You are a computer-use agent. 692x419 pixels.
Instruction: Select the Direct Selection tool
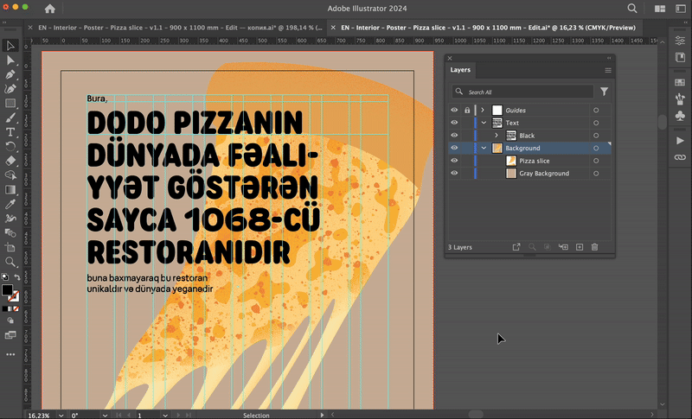click(10, 60)
